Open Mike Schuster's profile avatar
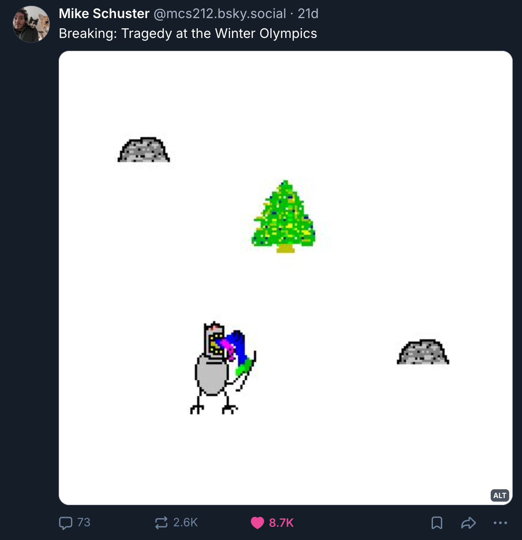The image size is (522, 540). point(31,24)
